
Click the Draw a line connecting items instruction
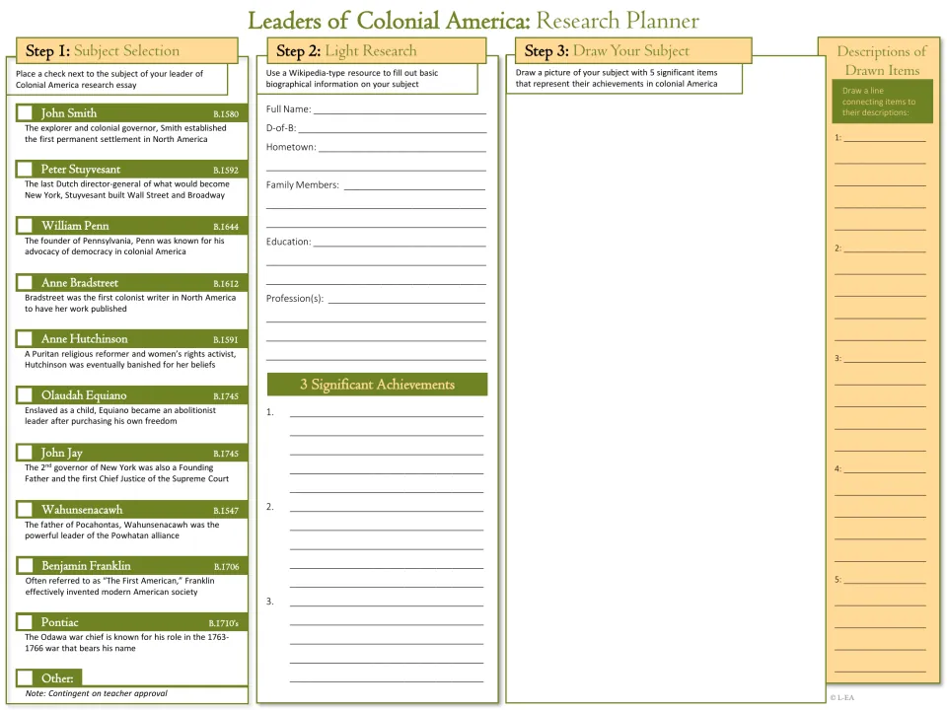(879, 102)
